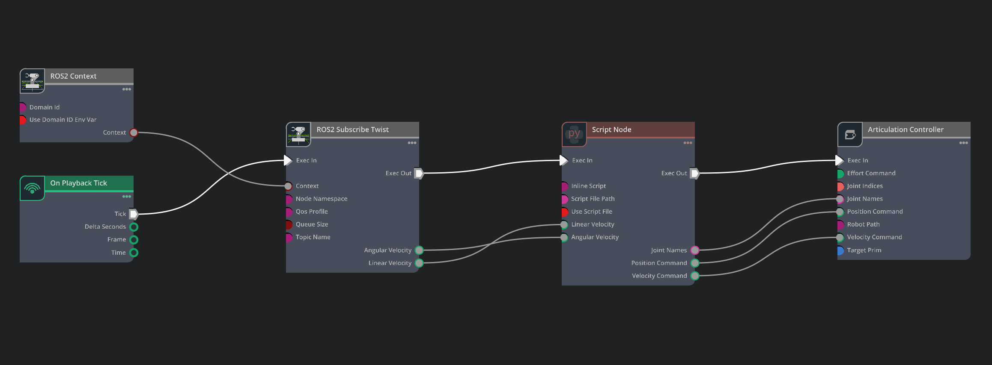Image resolution: width=992 pixels, height=365 pixels.
Task: Click Linear Velocity input port on Script Node
Action: [x=564, y=224]
